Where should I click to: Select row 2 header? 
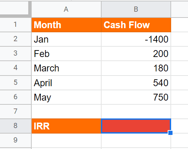15,39
